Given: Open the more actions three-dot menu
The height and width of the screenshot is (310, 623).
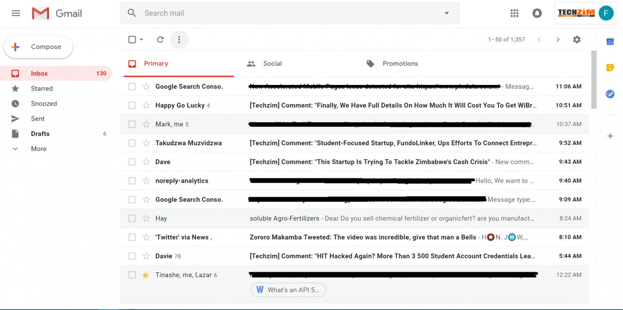Looking at the screenshot, I should point(179,39).
